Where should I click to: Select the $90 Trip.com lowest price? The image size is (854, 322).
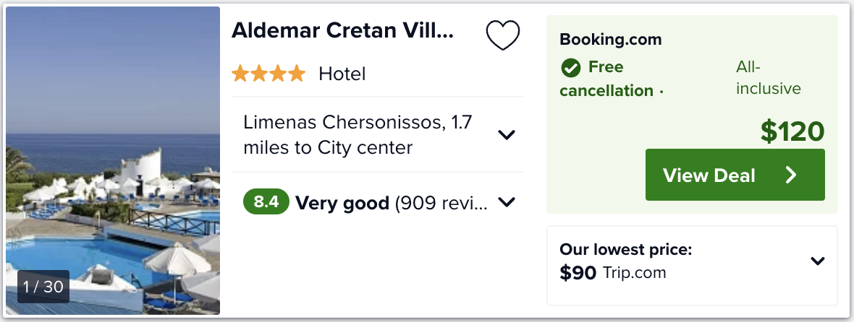coord(612,273)
